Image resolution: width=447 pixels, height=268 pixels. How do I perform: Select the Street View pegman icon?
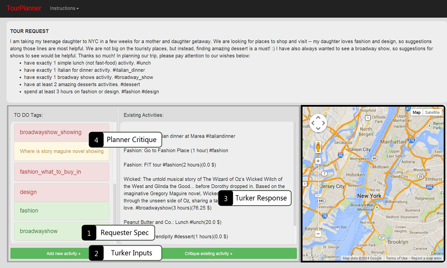(318, 147)
